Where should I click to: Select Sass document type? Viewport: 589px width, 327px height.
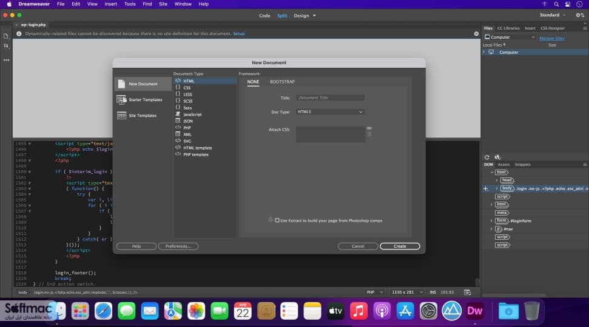(204, 108)
